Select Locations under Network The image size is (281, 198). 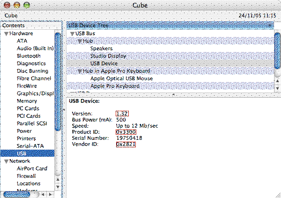(29, 183)
